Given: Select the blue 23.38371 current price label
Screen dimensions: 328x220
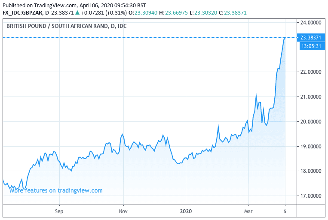Looking at the screenshot, I should [311, 37].
